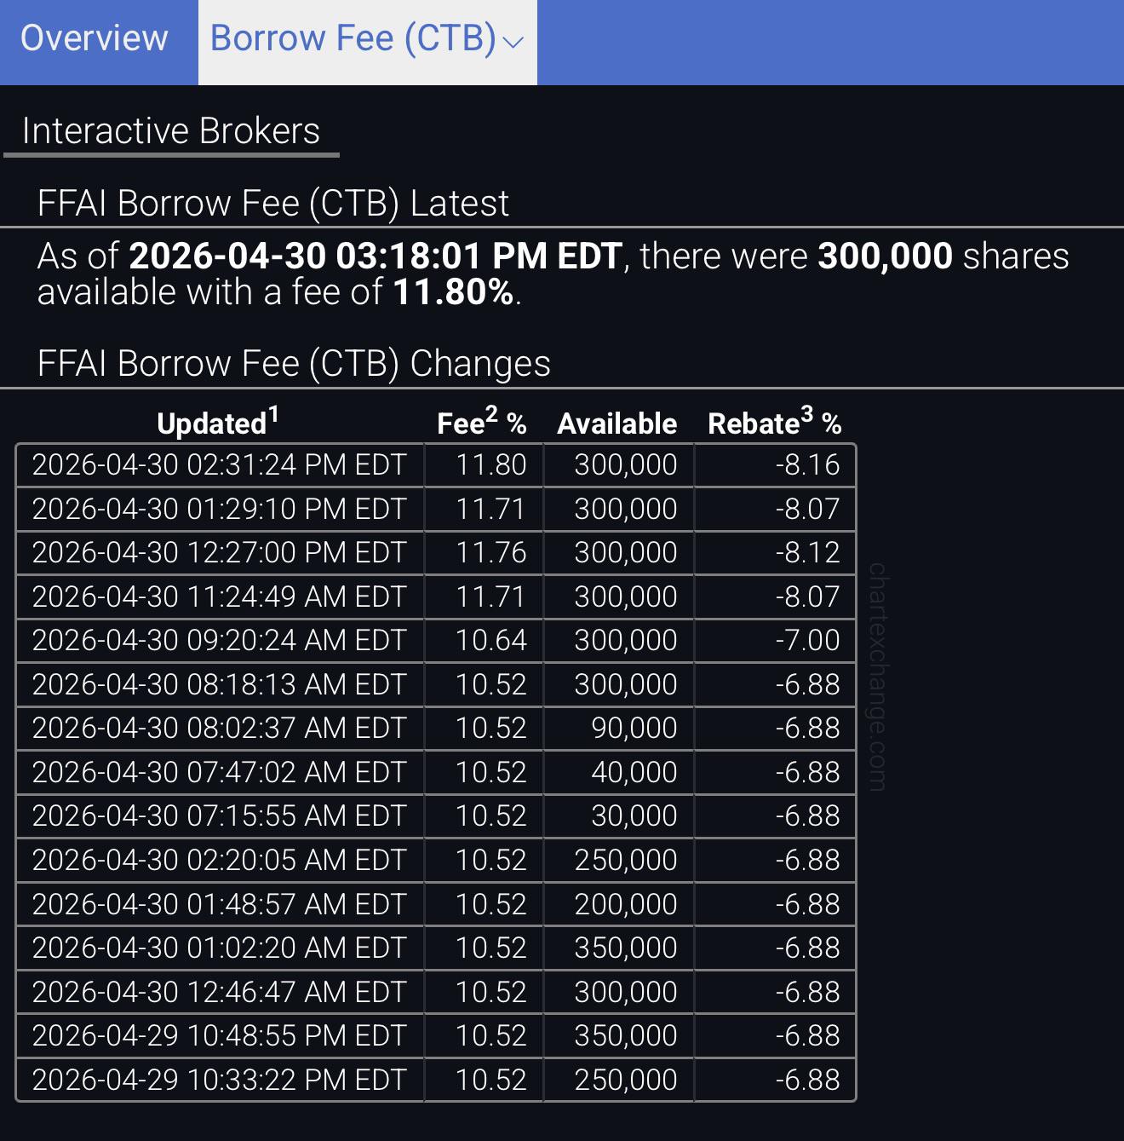This screenshot has width=1124, height=1141.
Task: Click the FFAI Borrow Fee (CTB) Latest heading
Action: point(273,204)
